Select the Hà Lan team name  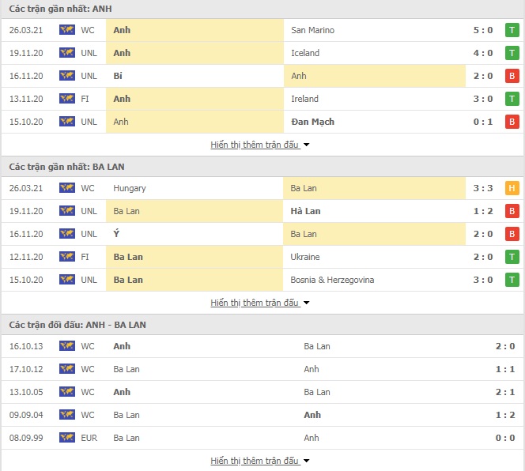coord(305,211)
